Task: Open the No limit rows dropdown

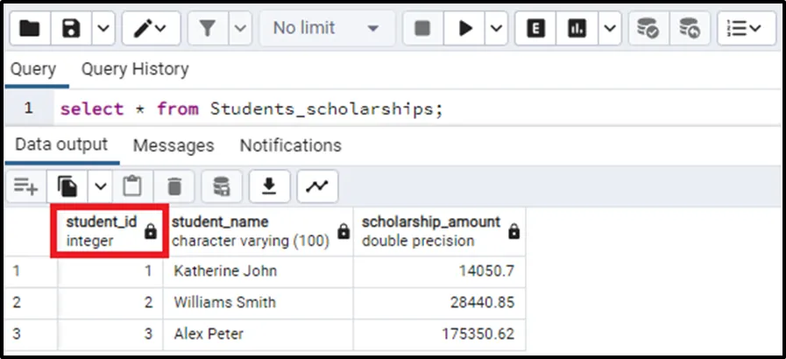Action: (326, 29)
